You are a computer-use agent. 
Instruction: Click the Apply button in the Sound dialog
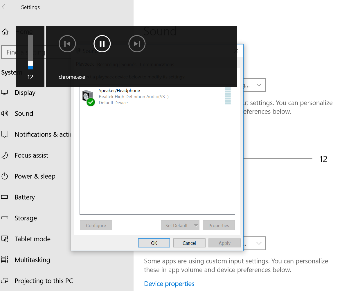point(225,243)
